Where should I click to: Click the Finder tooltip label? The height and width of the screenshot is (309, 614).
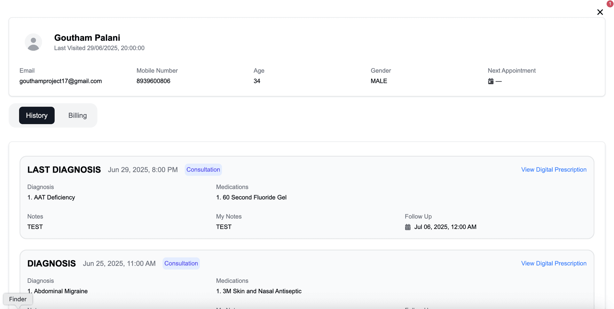[x=18, y=299]
